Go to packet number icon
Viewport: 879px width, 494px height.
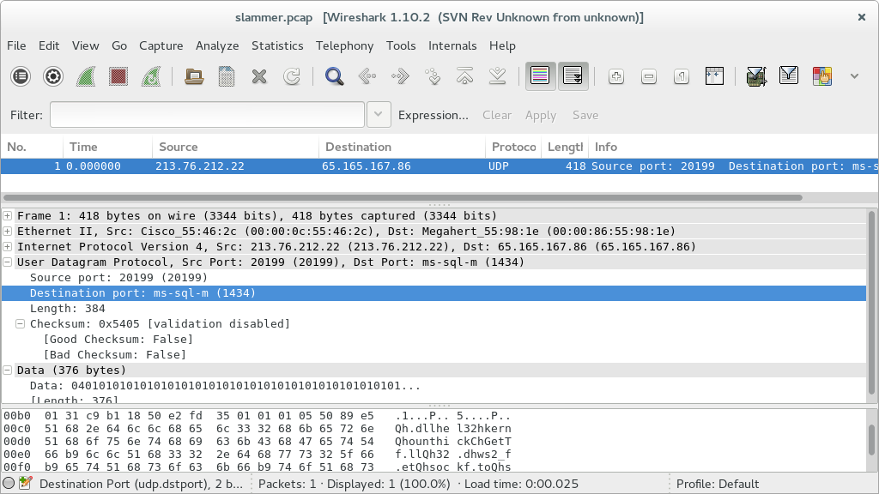tap(433, 76)
